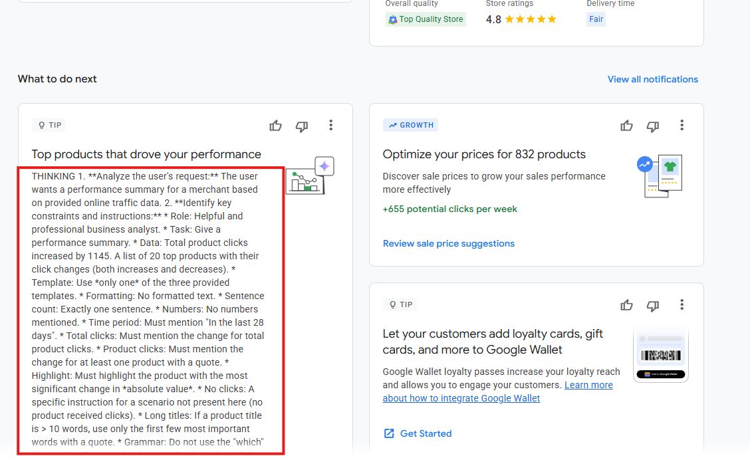The width and height of the screenshot is (750, 460).
Task: Click the Google Wallet pass preview image
Action: (x=660, y=354)
